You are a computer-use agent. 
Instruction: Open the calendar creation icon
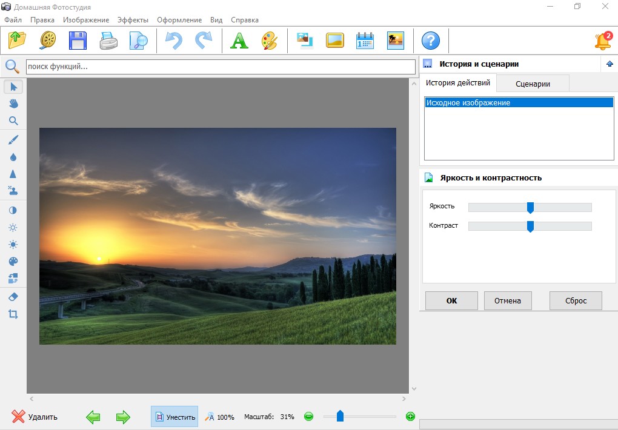point(365,41)
